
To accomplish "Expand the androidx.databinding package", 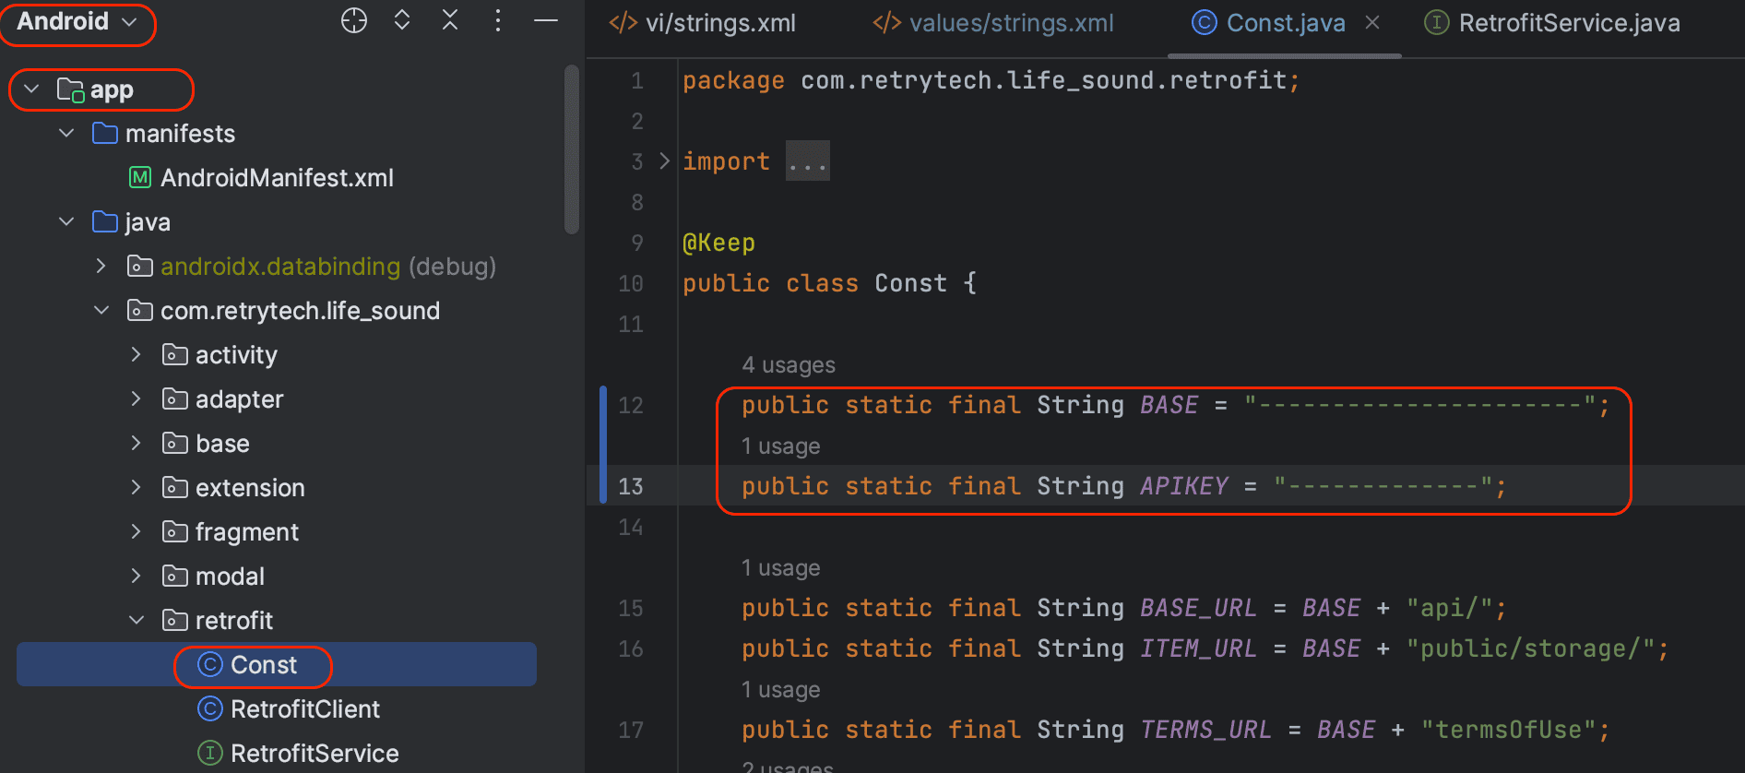I will [101, 267].
